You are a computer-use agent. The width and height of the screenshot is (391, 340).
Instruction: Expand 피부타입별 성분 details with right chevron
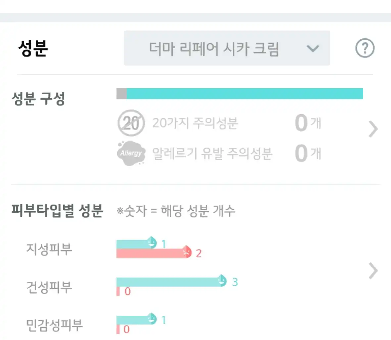(x=373, y=271)
